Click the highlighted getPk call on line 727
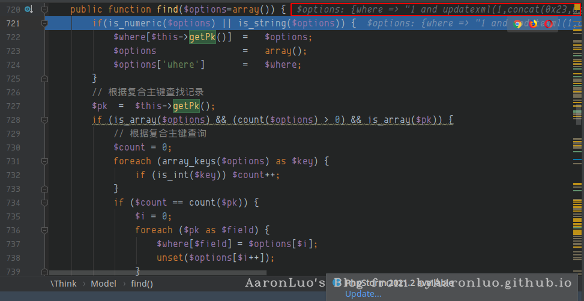The height and width of the screenshot is (301, 584). click(186, 106)
